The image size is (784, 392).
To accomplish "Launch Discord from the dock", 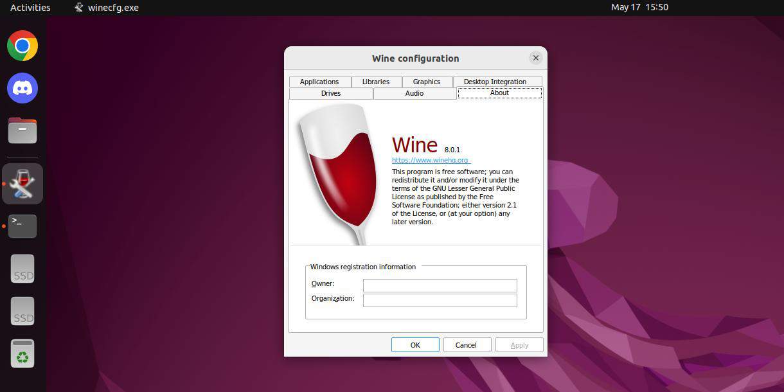I will (x=22, y=88).
